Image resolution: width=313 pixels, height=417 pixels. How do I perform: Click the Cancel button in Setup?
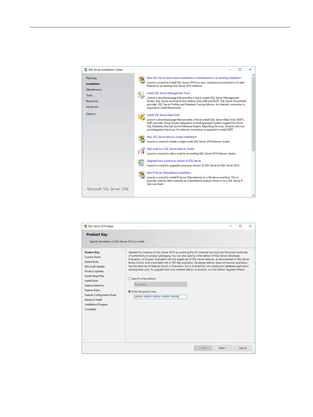(242, 348)
